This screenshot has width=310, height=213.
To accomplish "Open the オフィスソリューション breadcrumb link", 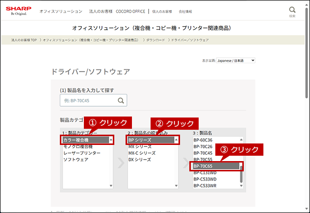I will (91, 40).
